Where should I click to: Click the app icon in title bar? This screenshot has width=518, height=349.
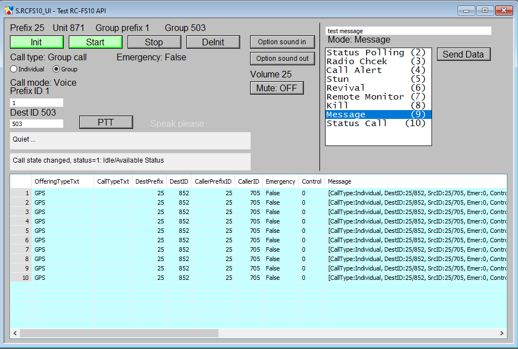point(9,10)
